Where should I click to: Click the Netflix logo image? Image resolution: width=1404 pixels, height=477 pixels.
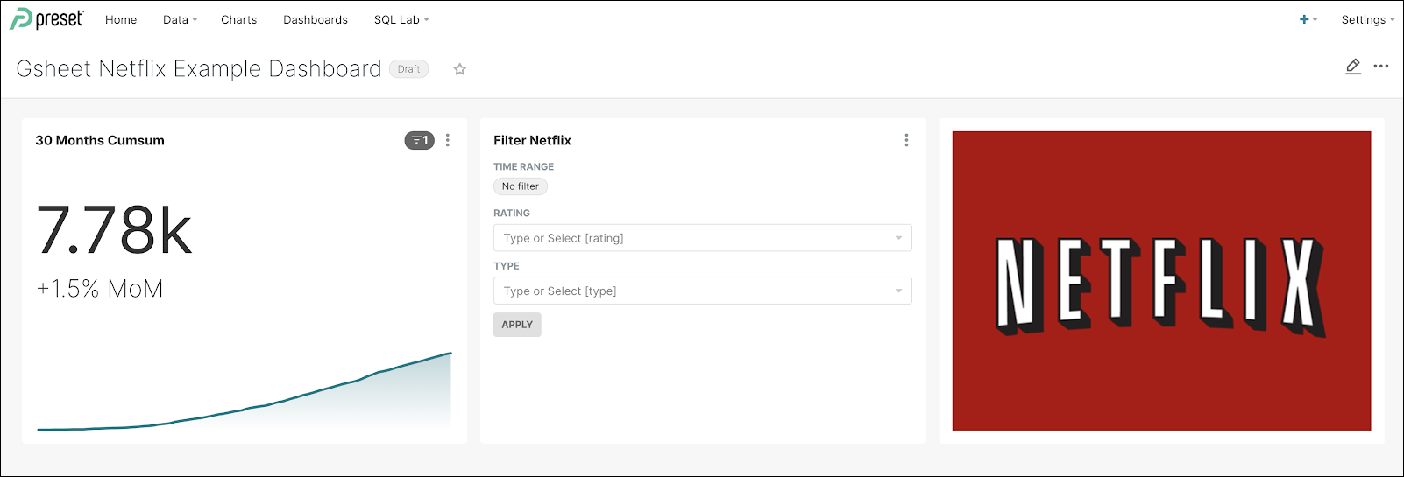coord(1161,281)
